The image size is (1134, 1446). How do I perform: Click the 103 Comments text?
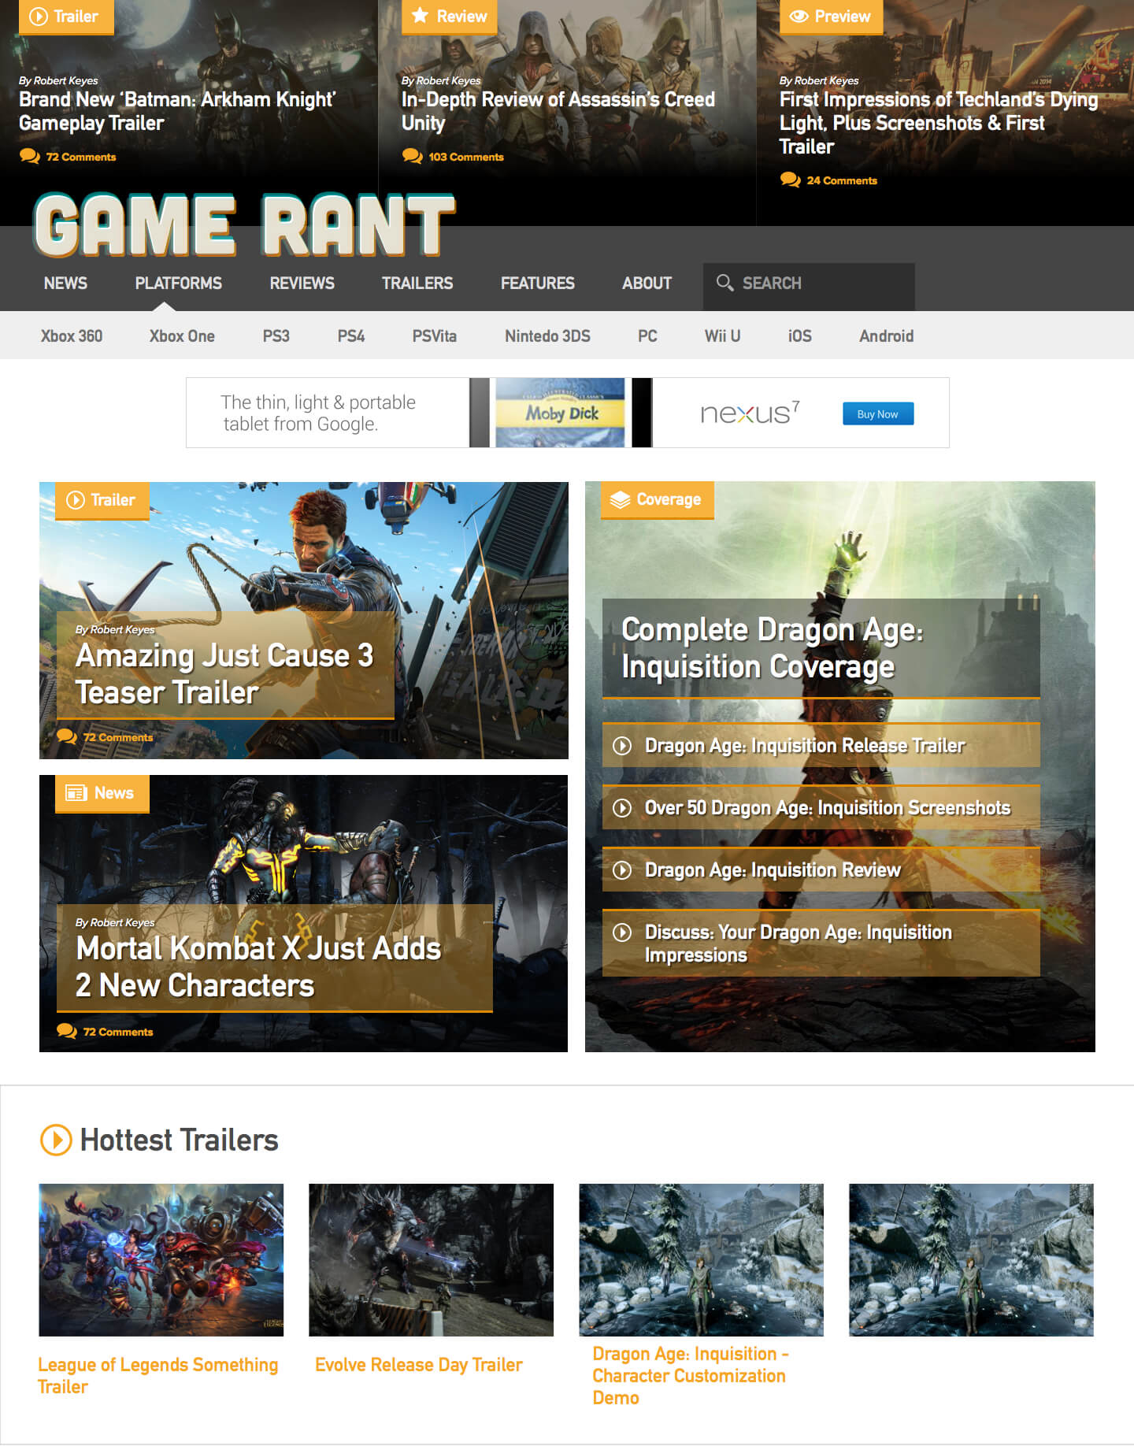coord(466,157)
